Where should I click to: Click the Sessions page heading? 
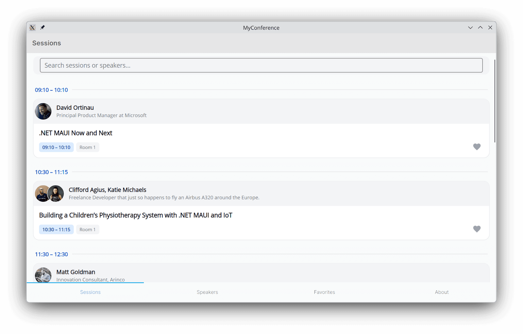pyautogui.click(x=46, y=43)
